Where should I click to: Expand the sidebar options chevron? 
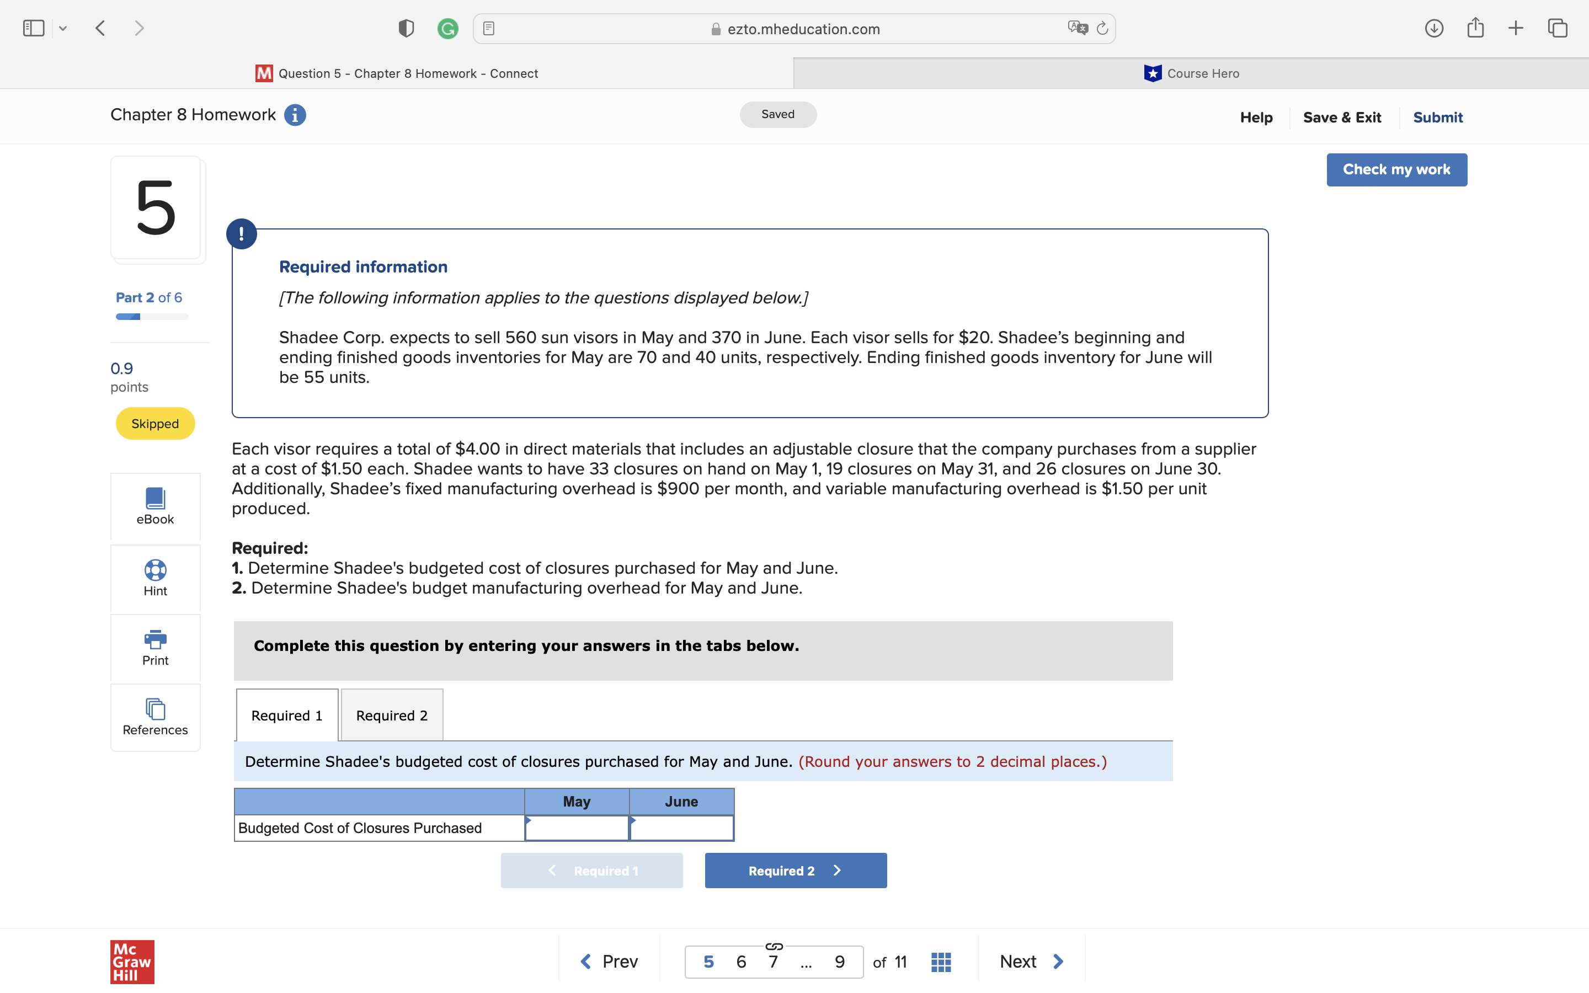coord(63,28)
